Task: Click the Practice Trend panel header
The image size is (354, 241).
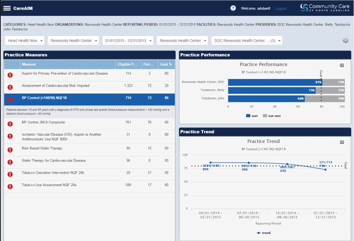Action: [x=265, y=132]
